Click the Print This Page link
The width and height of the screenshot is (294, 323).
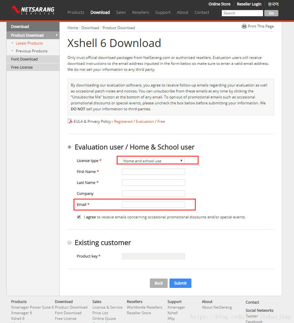(261, 26)
